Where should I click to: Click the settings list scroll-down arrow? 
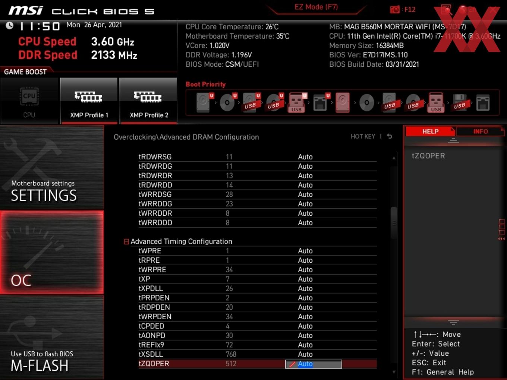pyautogui.click(x=394, y=372)
